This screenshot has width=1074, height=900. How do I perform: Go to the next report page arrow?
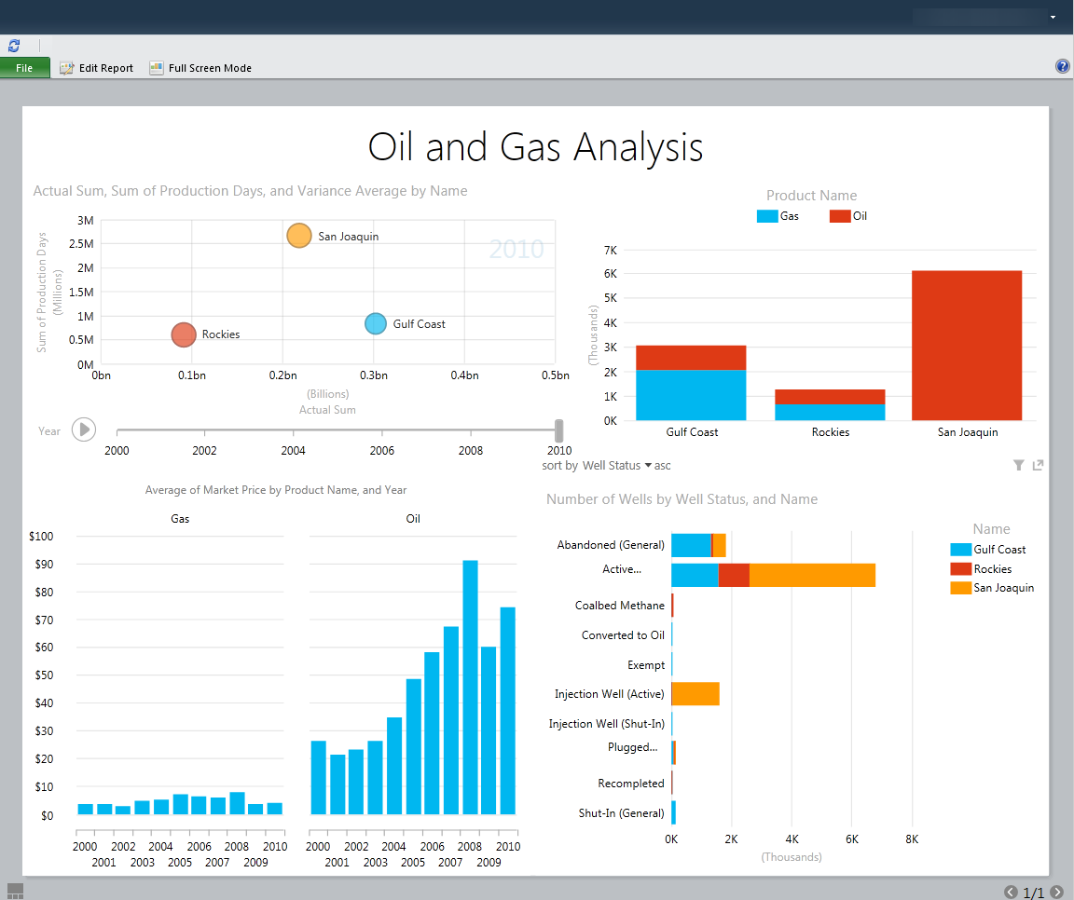[1056, 893]
